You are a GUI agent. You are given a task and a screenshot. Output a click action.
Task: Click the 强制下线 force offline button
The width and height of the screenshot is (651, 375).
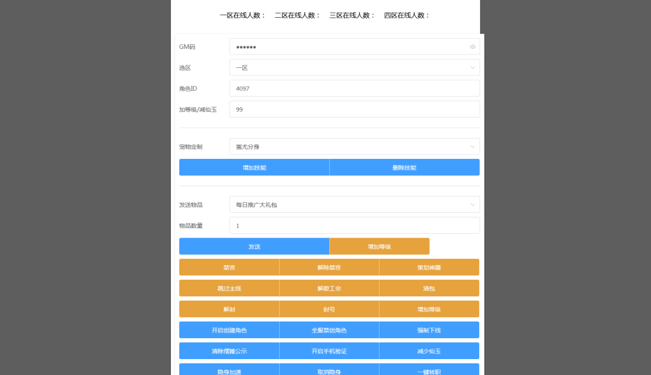(x=429, y=330)
